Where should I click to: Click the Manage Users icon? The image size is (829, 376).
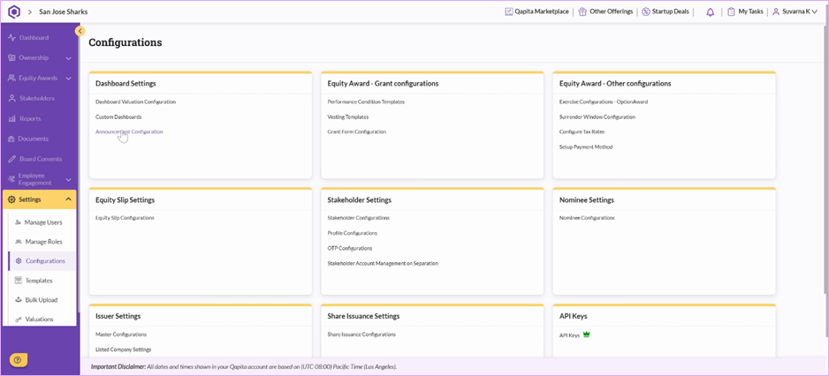(19, 222)
